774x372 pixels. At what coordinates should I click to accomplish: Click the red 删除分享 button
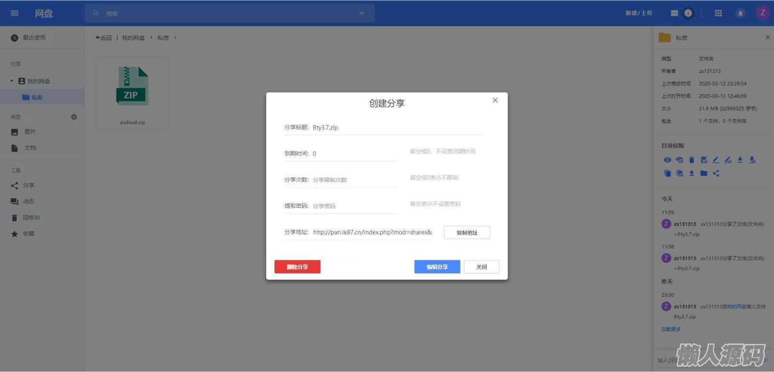pyautogui.click(x=297, y=267)
